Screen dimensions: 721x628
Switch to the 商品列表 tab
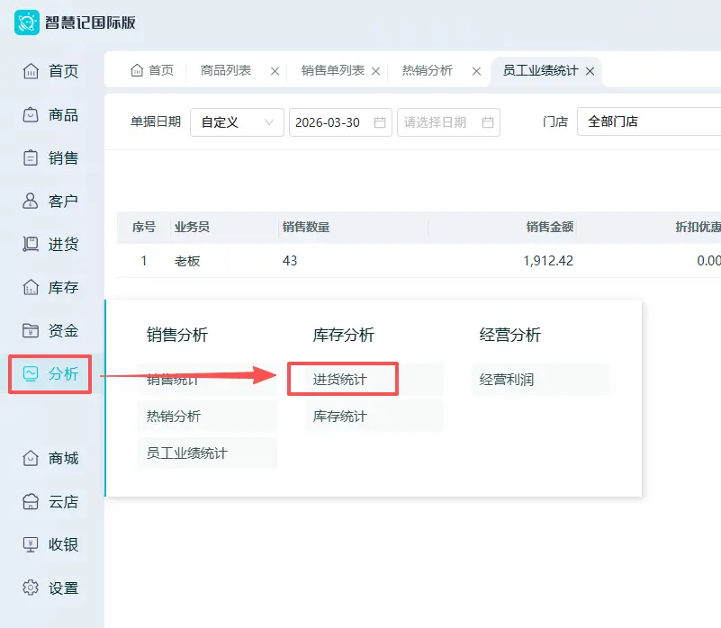point(226,70)
